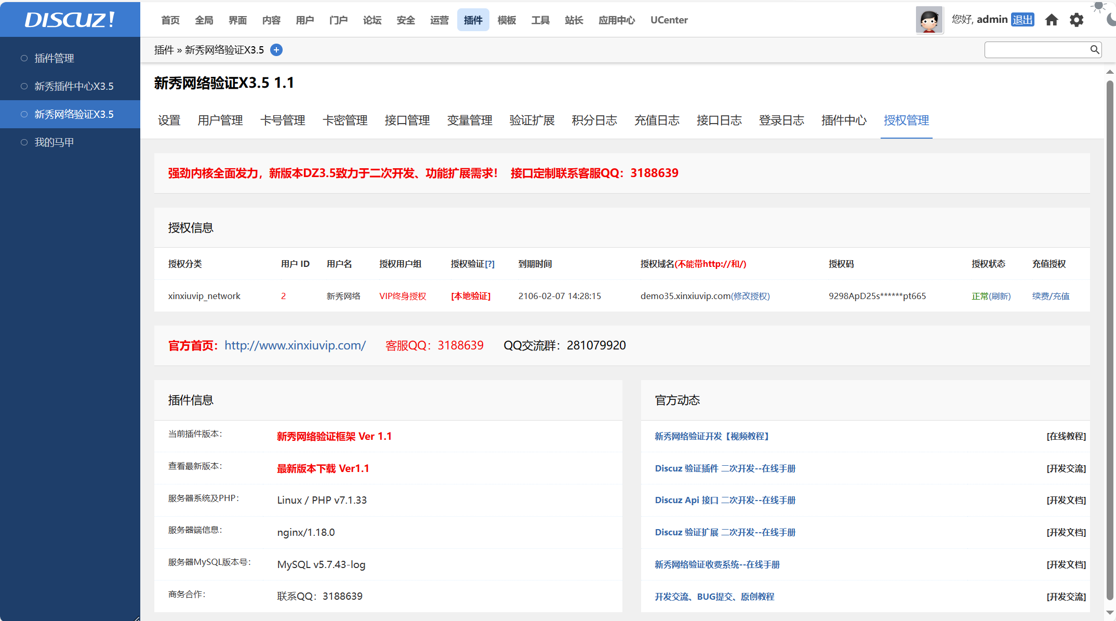Screen dimensions: 1116x621
Task: Click the 9298ApD25s******pt665 authorization code
Action: click(877, 296)
